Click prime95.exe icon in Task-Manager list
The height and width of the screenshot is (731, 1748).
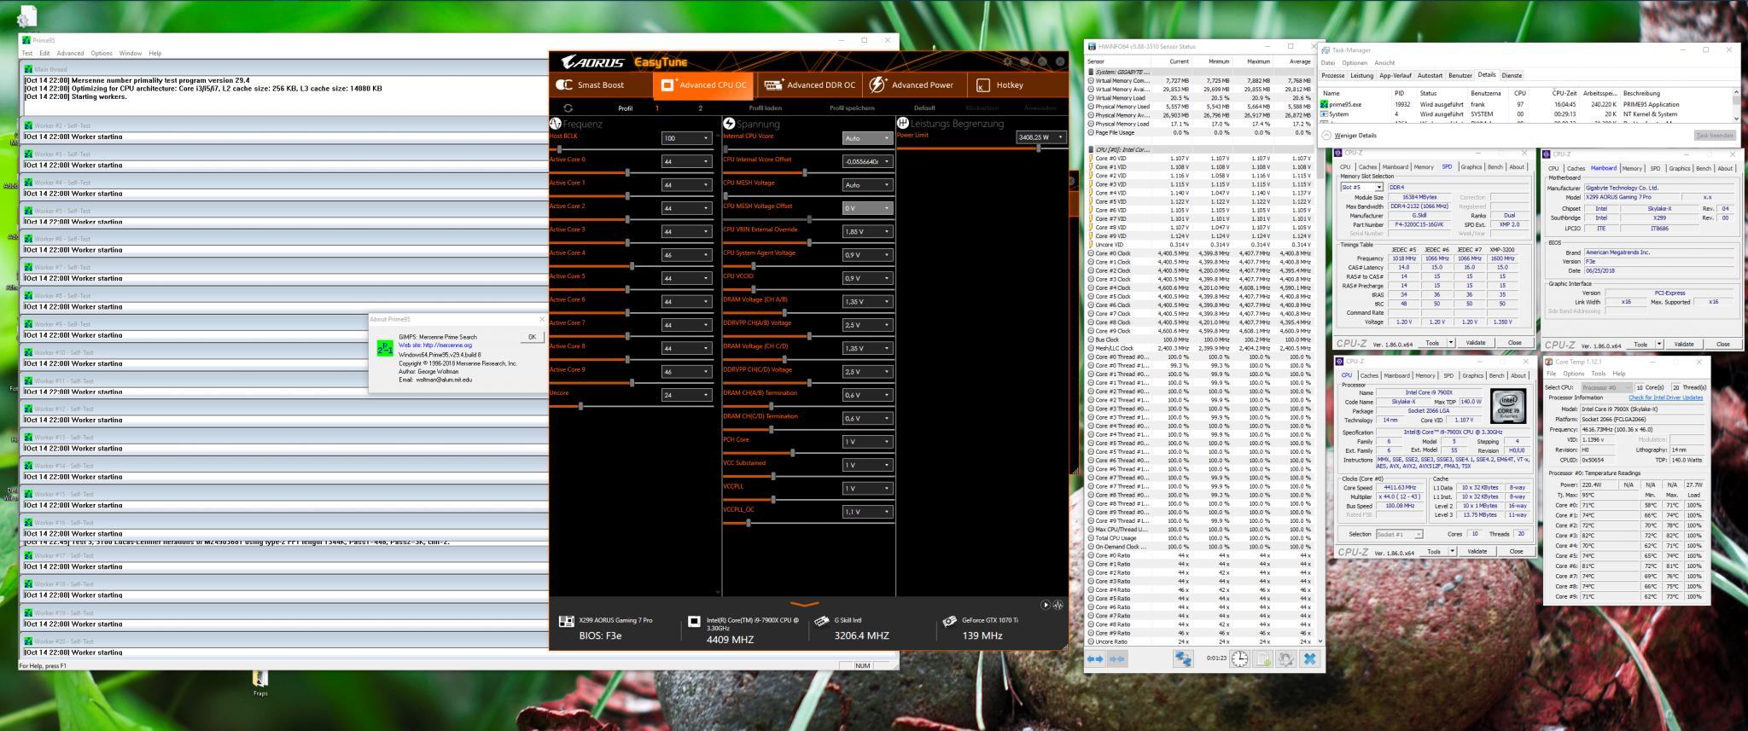pyautogui.click(x=1325, y=104)
